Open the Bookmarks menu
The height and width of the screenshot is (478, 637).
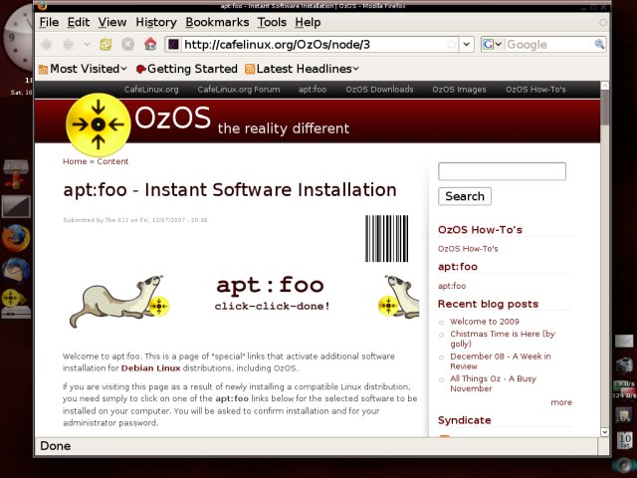click(217, 22)
